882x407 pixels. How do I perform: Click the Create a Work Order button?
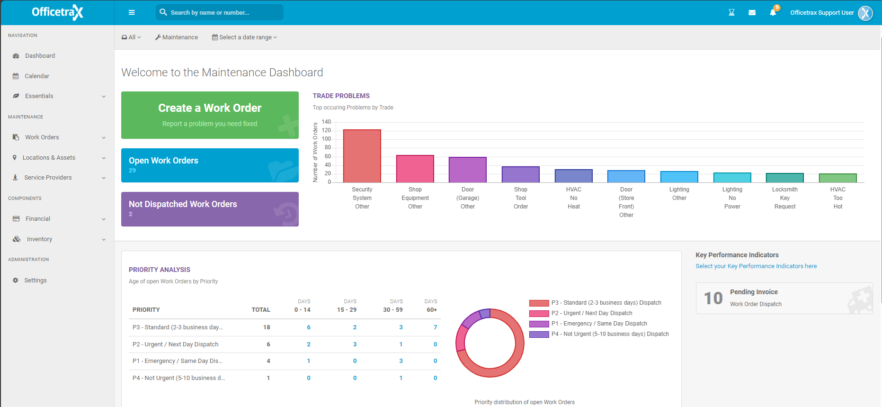tap(210, 115)
